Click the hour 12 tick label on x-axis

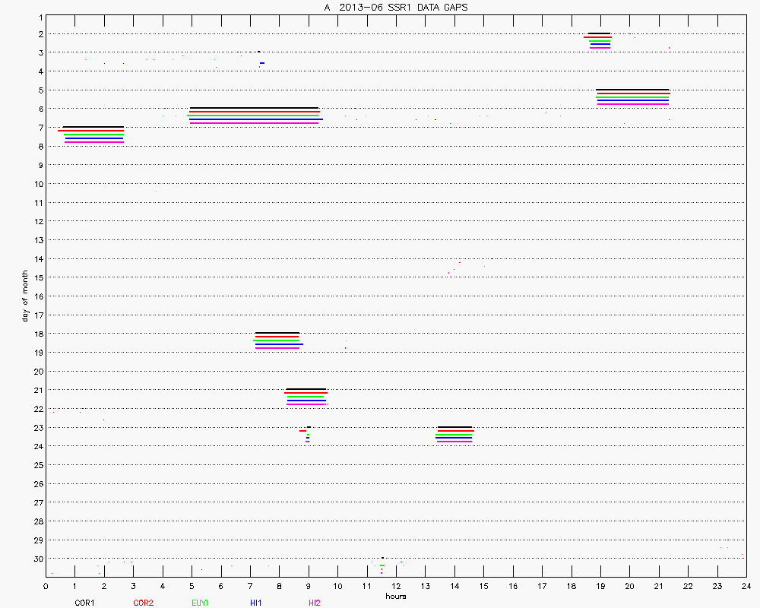point(396,586)
